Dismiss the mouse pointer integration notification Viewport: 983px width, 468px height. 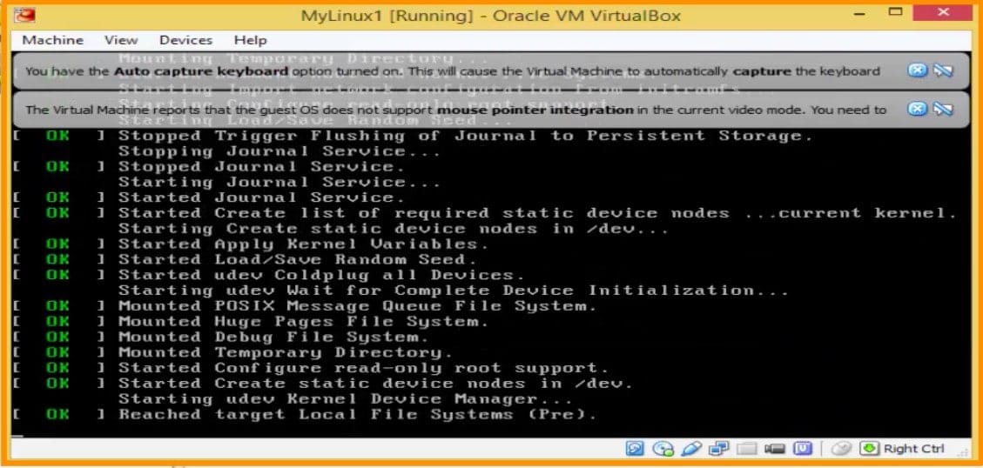[917, 109]
